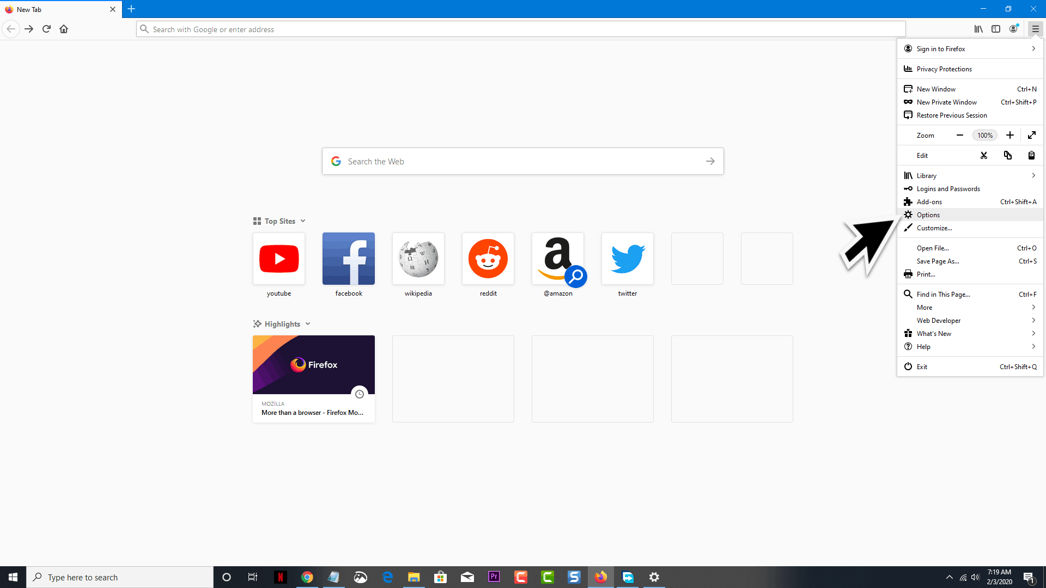The image size is (1046, 588).
Task: Choose Restore Previous Session
Action: click(x=970, y=115)
